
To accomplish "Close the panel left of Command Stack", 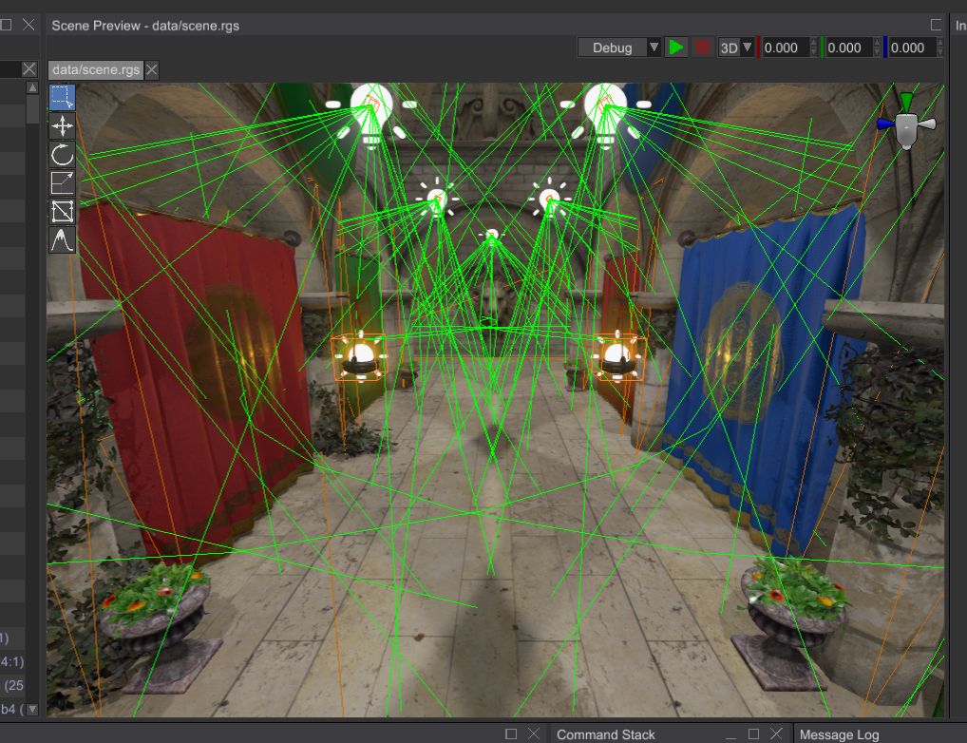I will (534, 733).
